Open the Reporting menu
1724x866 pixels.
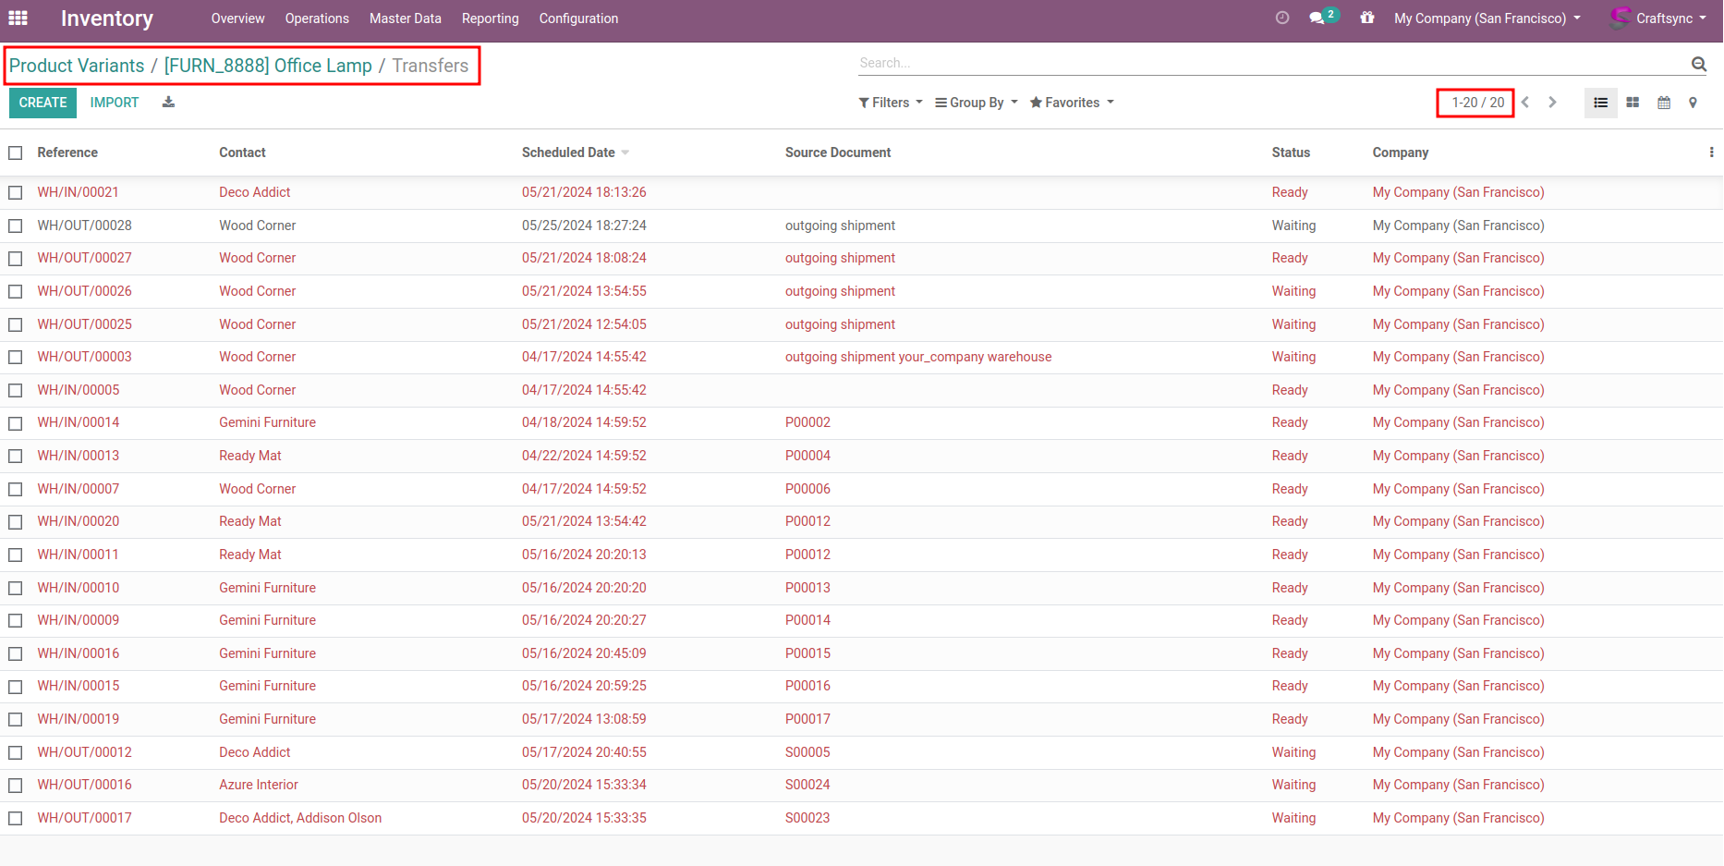pos(490,18)
